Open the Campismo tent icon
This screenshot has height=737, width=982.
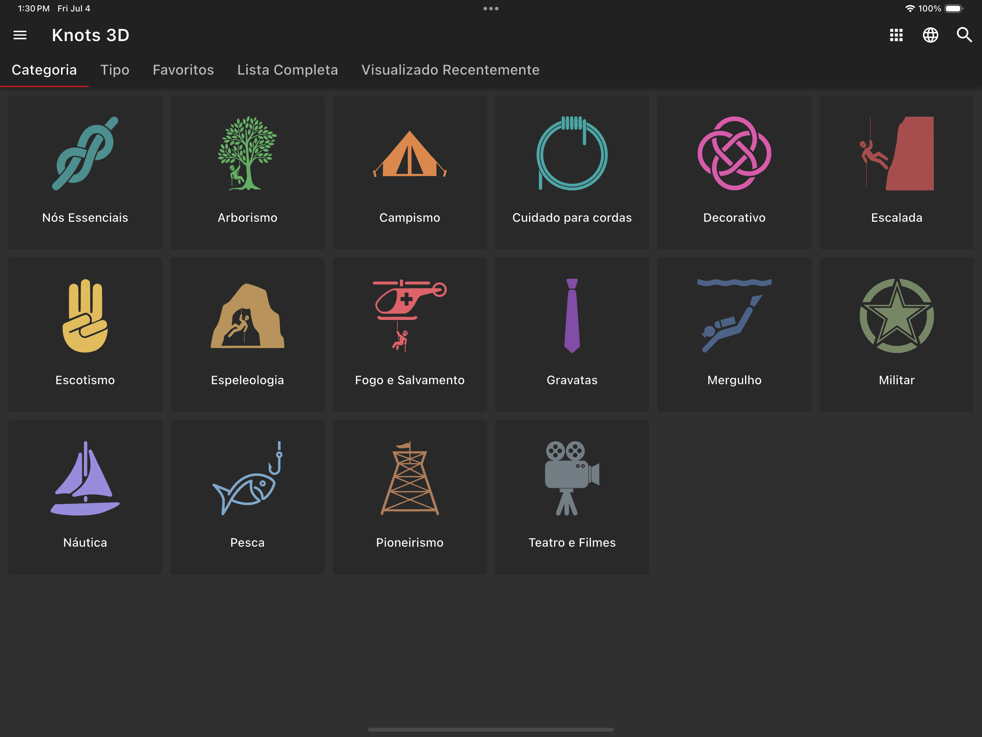point(409,153)
